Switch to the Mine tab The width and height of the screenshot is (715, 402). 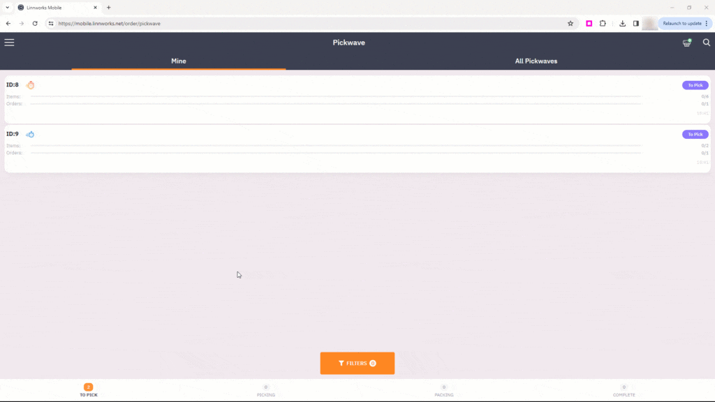[x=179, y=61]
